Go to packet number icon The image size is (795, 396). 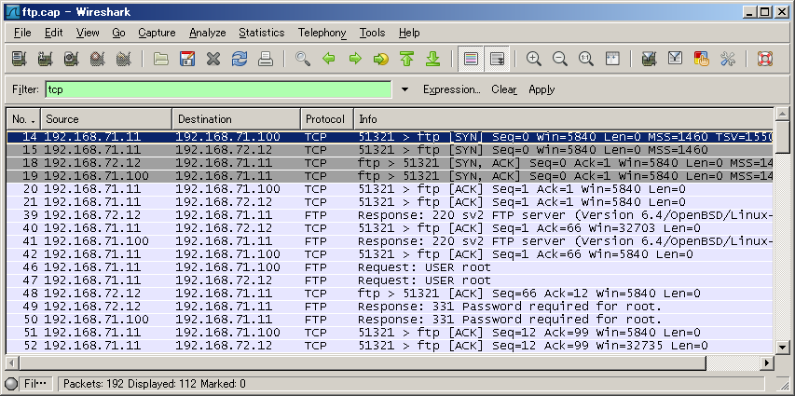click(381, 59)
